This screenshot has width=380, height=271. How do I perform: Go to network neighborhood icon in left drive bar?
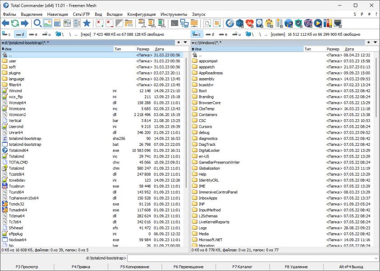(59, 34)
